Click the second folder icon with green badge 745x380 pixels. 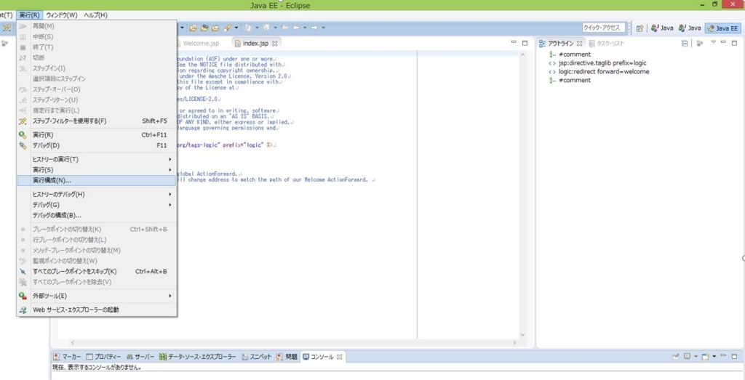tap(204, 28)
